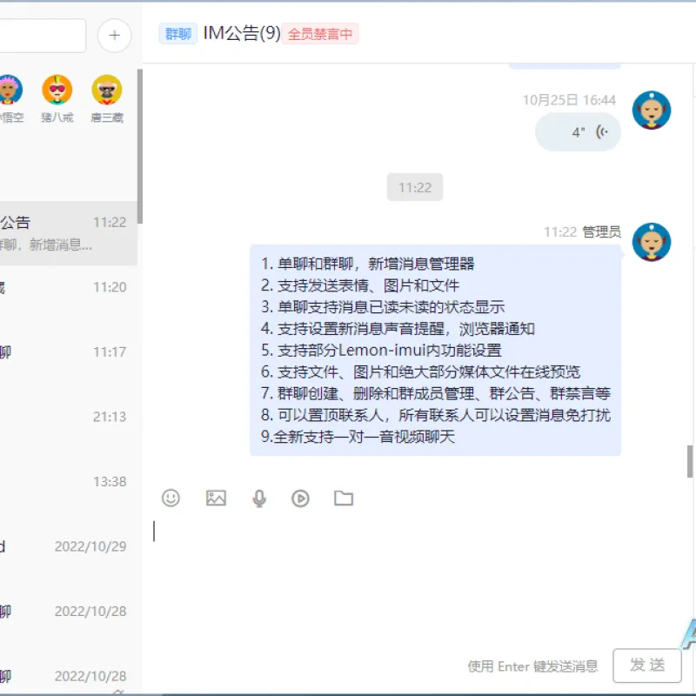Click the 群聊 tag in chat header
This screenshot has width=696, height=696.
pos(178,34)
